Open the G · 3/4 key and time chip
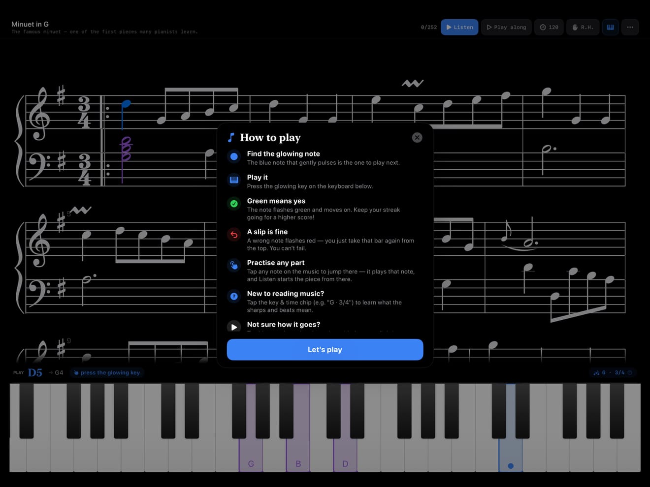Image resolution: width=650 pixels, height=487 pixels. (x=613, y=372)
